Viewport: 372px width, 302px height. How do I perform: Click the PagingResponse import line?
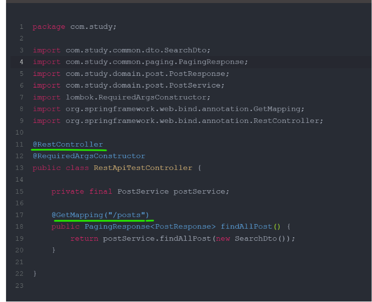140,62
